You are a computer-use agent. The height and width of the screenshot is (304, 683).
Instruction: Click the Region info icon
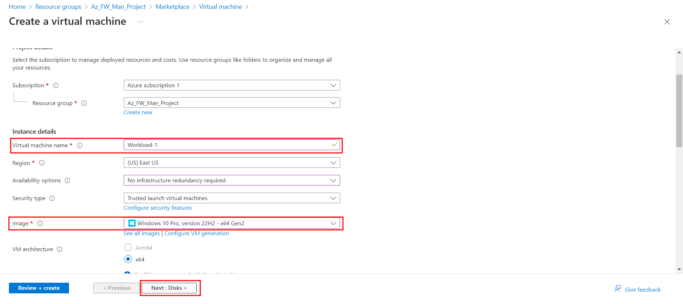(x=42, y=163)
